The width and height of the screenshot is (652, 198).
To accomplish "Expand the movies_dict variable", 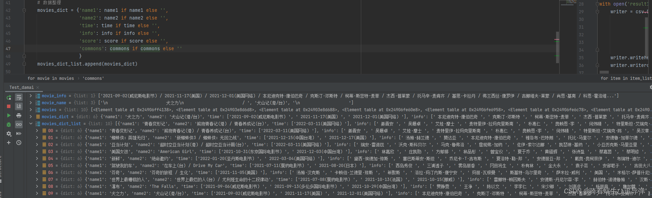I will [x=31, y=117].
